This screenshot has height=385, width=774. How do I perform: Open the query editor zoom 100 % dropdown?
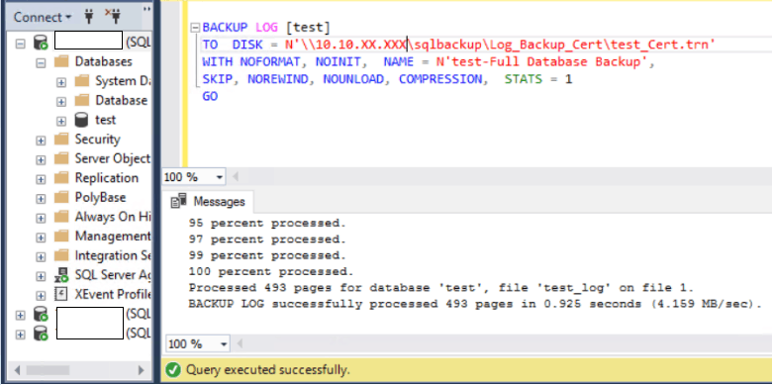(x=220, y=177)
